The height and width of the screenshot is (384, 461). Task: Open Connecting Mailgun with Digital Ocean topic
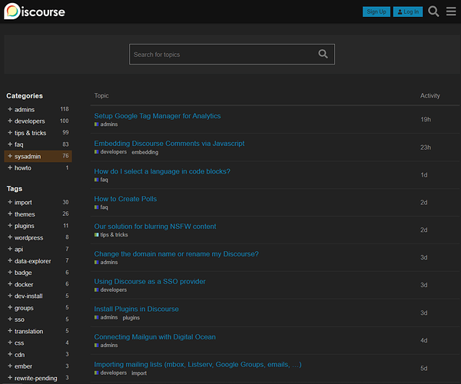pos(154,337)
